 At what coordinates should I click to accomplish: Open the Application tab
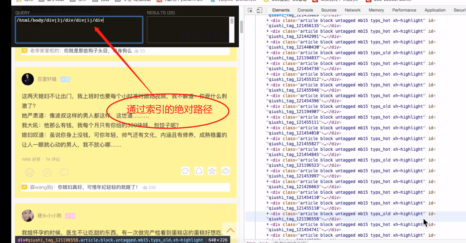[435, 10]
